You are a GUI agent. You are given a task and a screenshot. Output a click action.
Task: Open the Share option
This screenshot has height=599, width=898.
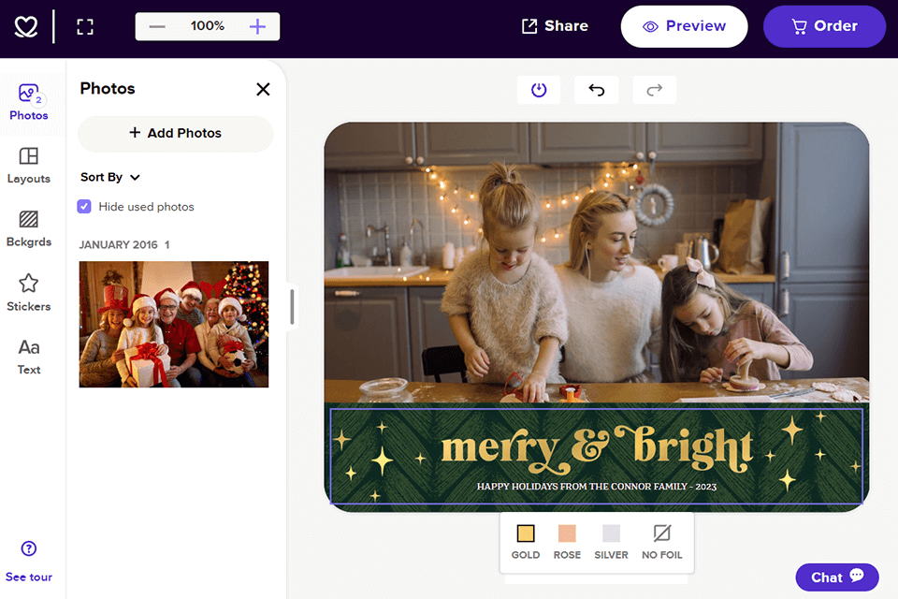coord(555,26)
